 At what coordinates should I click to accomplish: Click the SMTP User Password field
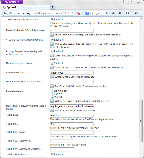tap(62, 141)
